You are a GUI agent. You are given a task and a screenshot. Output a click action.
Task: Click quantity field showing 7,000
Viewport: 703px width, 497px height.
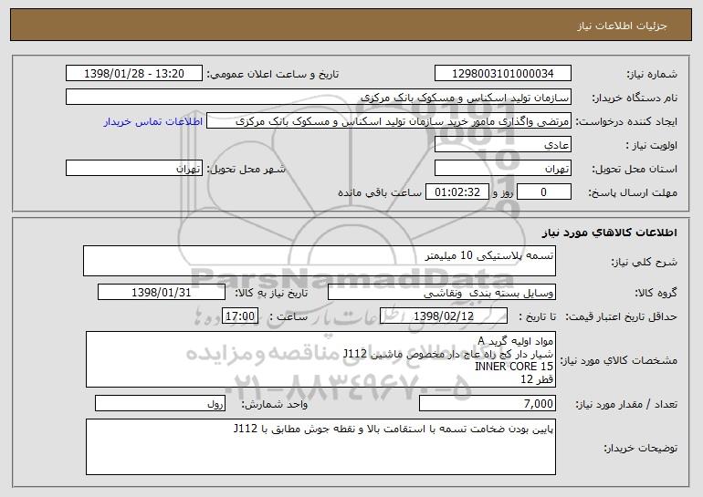[488, 403]
